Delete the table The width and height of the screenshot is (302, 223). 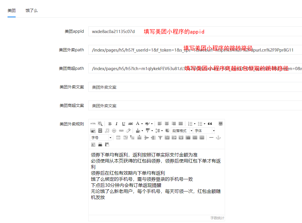coord(125,138)
